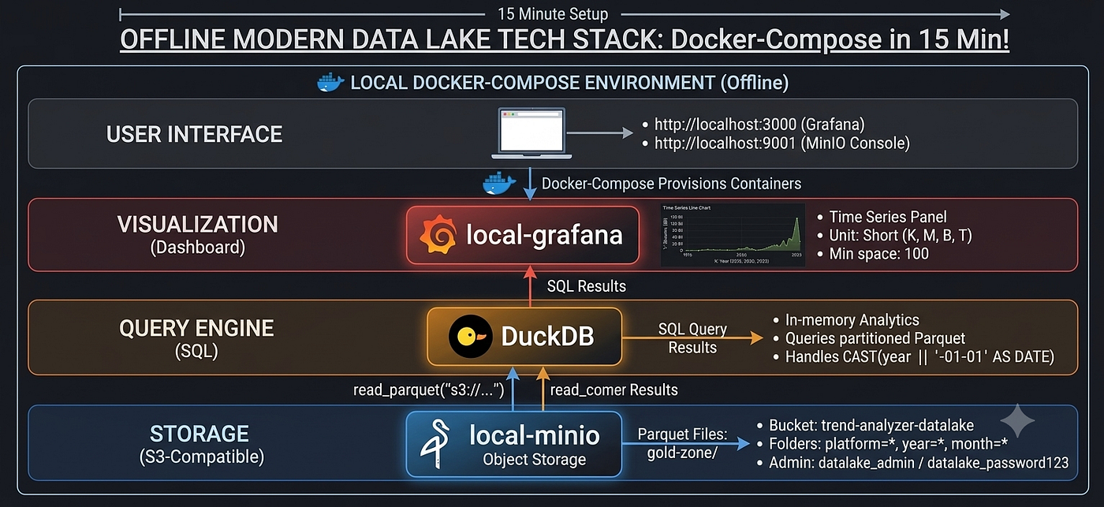
Task: Select the DuckDB box
Action: 524,337
